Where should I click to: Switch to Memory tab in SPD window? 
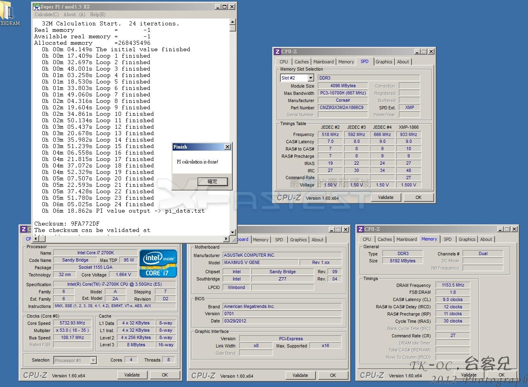pos(346,62)
